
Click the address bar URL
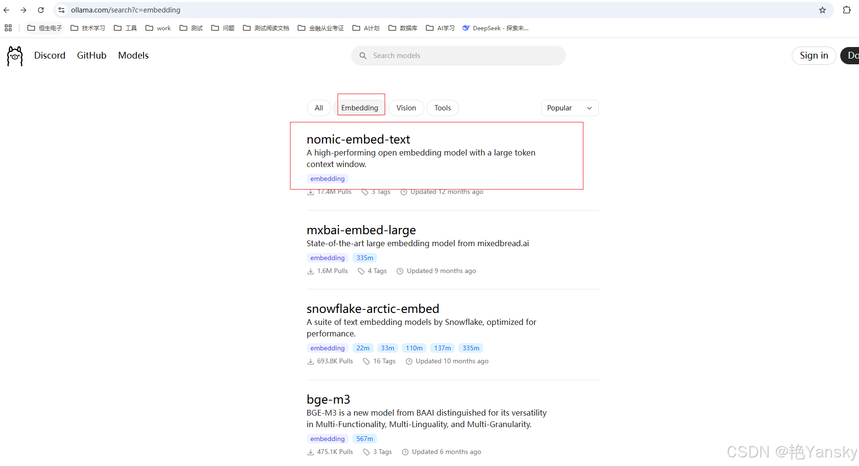click(126, 10)
